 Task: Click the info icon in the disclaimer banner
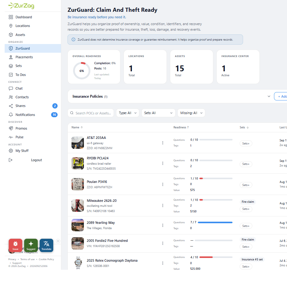(73, 40)
